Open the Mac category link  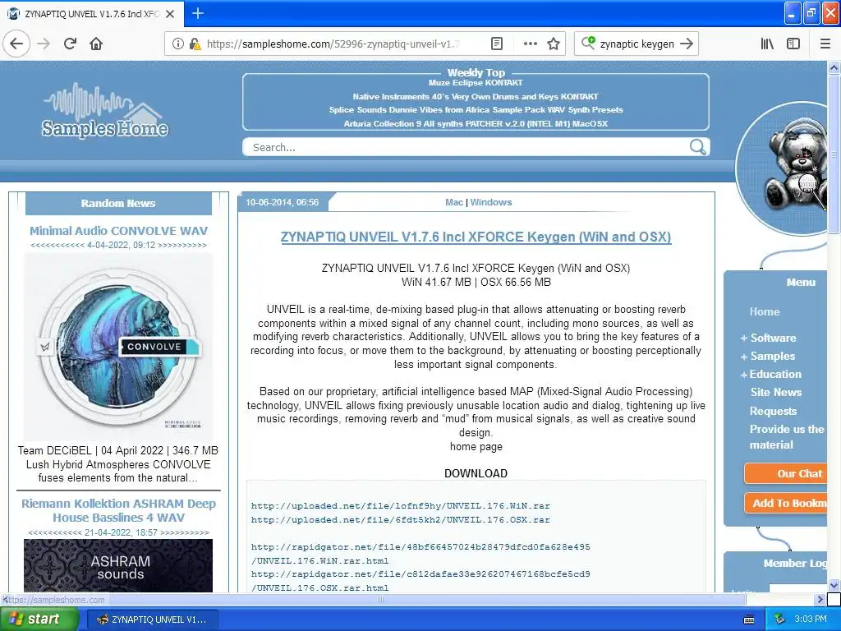click(453, 202)
